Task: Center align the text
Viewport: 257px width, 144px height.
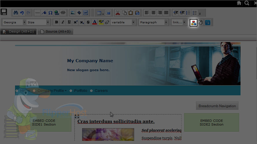Action: pyautogui.click(x=153, y=13)
